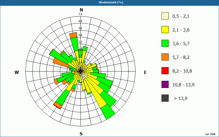Click the legend text '0,5 - 2,1'
The image size is (219, 137).
click(x=181, y=16)
